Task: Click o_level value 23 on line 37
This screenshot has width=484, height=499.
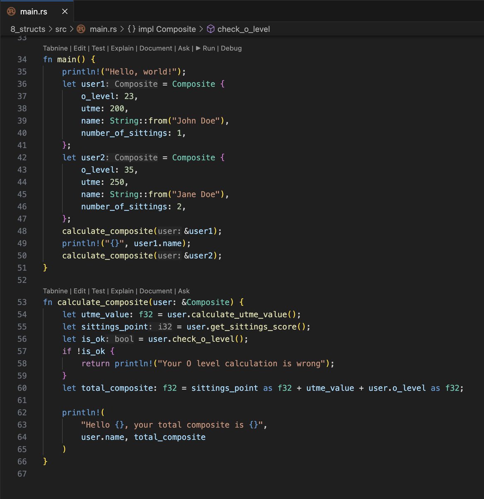Action: point(129,96)
